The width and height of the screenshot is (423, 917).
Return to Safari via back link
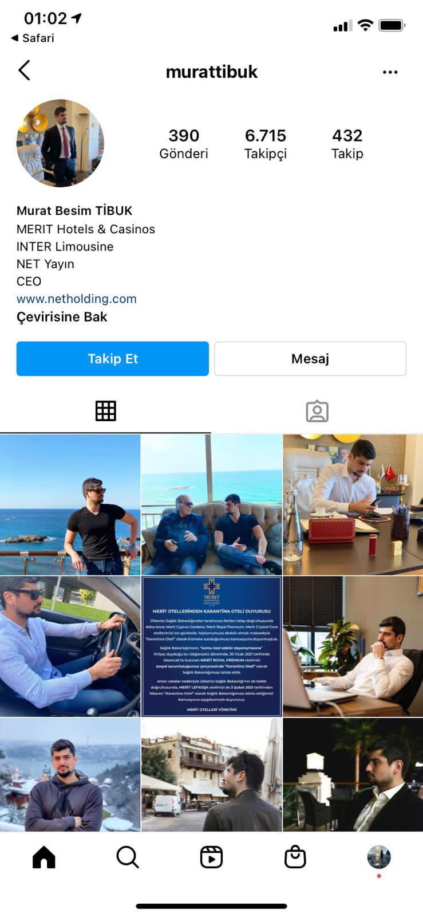(x=33, y=38)
